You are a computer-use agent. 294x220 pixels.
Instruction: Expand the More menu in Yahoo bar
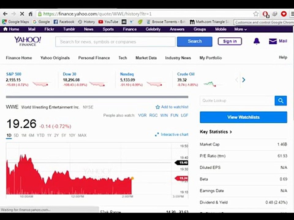click(240, 29)
